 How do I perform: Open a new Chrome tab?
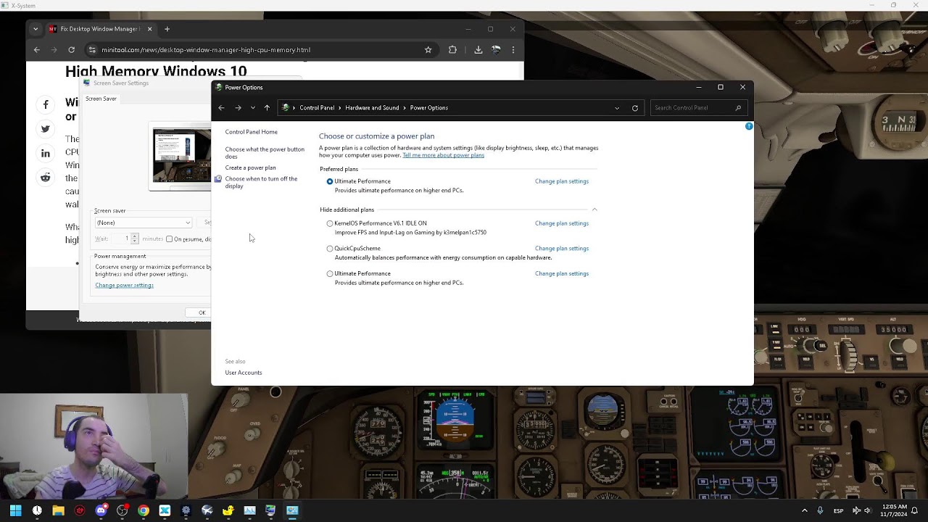click(x=167, y=29)
